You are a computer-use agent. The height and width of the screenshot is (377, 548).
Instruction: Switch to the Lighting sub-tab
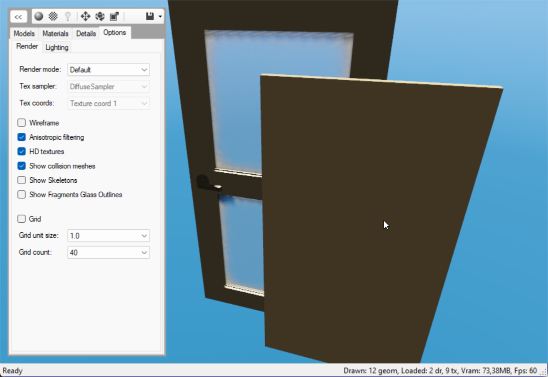click(x=57, y=47)
